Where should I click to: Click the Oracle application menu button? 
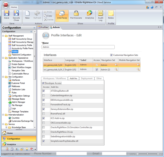[6, 5]
